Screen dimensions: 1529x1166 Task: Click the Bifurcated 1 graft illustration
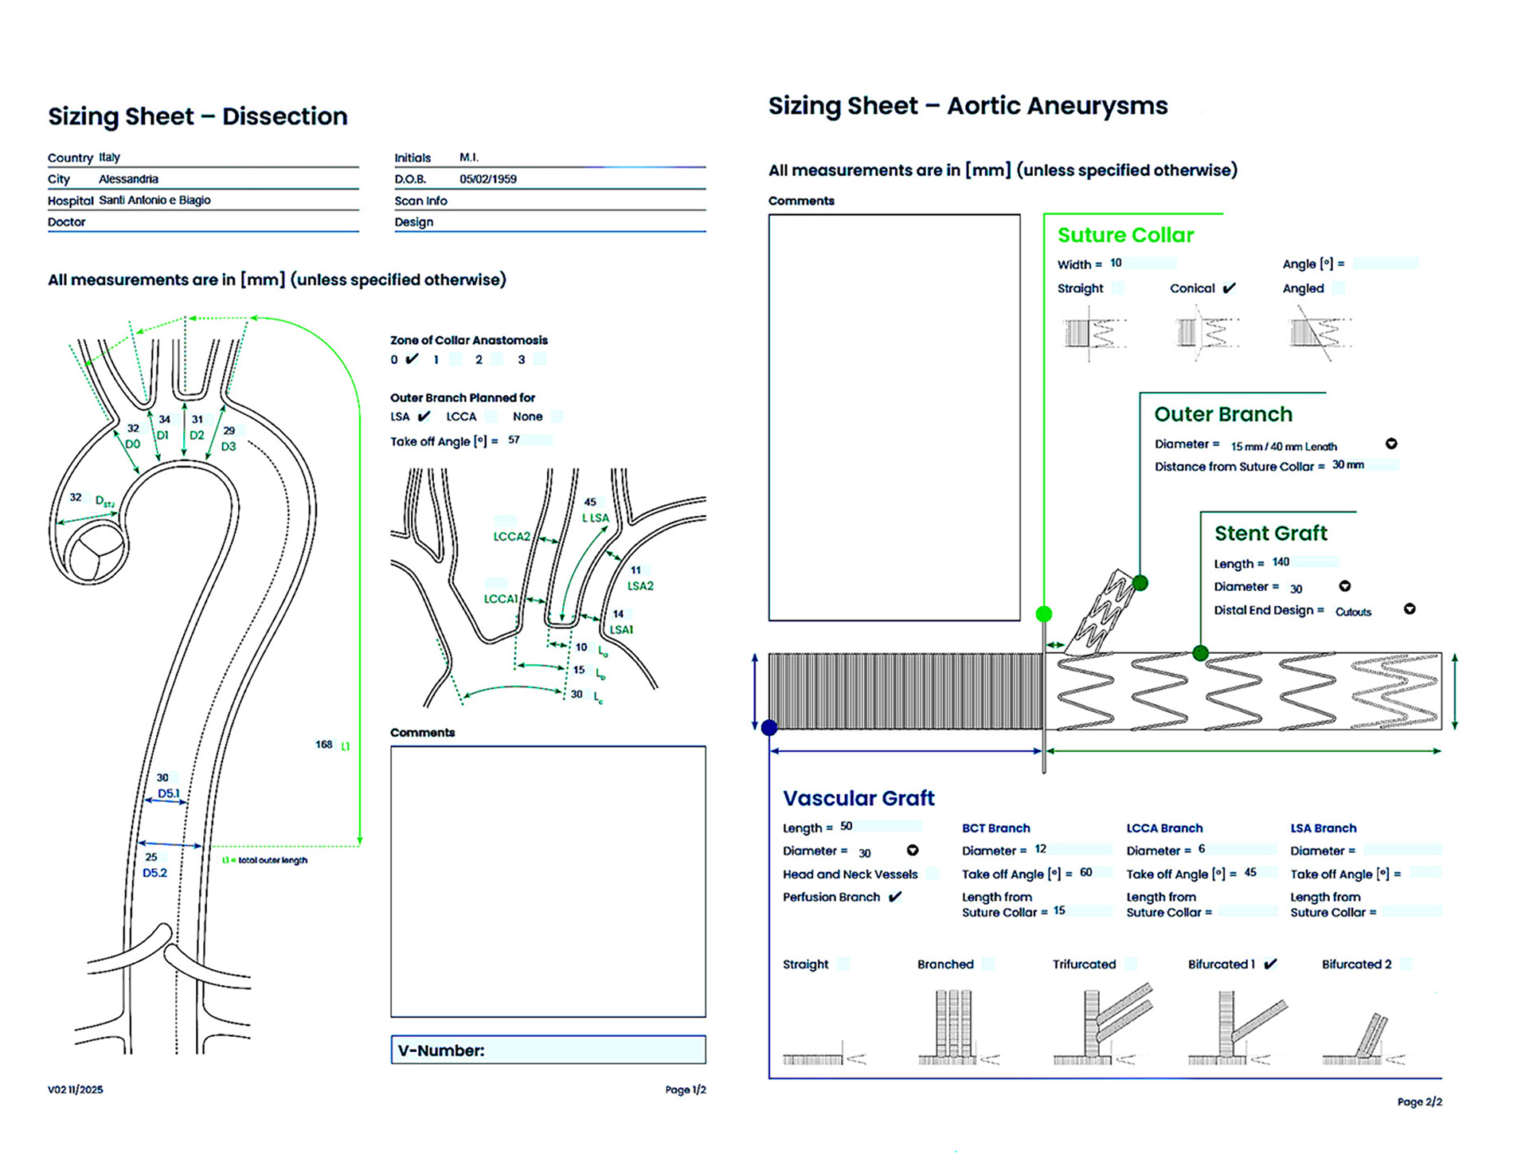[1238, 1027]
